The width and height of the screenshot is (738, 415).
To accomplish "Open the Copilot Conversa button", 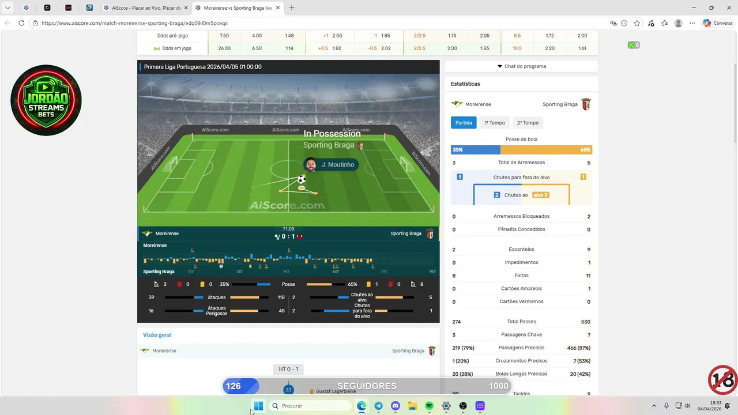I will point(718,23).
